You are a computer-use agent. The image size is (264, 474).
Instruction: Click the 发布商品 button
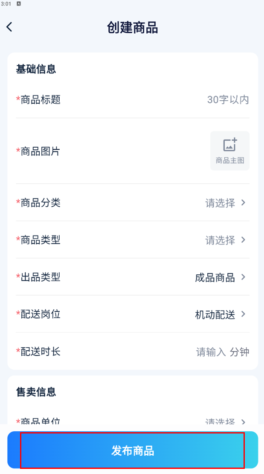tap(133, 451)
